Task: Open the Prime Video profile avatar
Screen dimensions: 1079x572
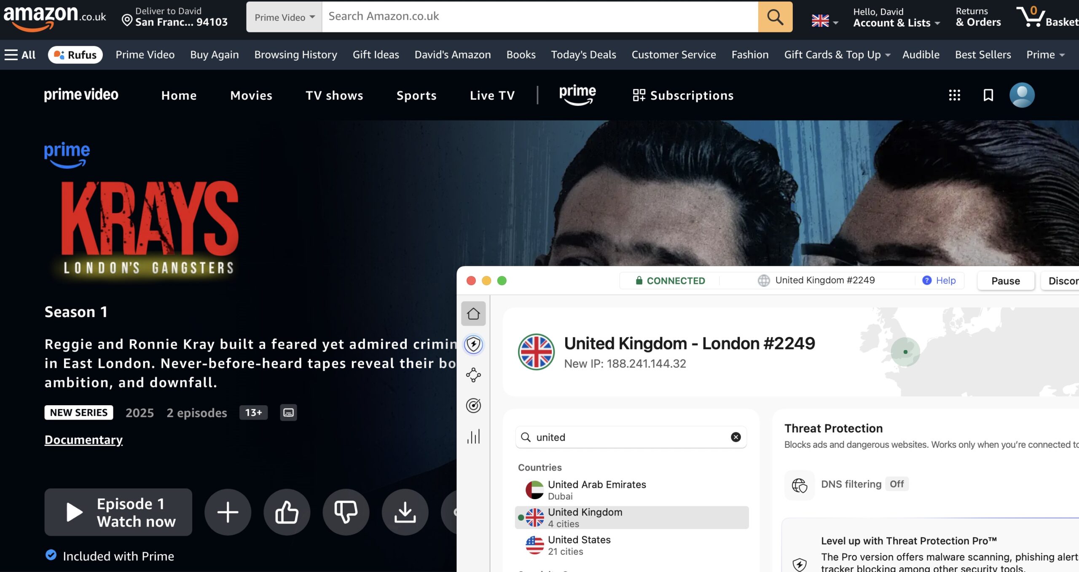Action: (1022, 95)
